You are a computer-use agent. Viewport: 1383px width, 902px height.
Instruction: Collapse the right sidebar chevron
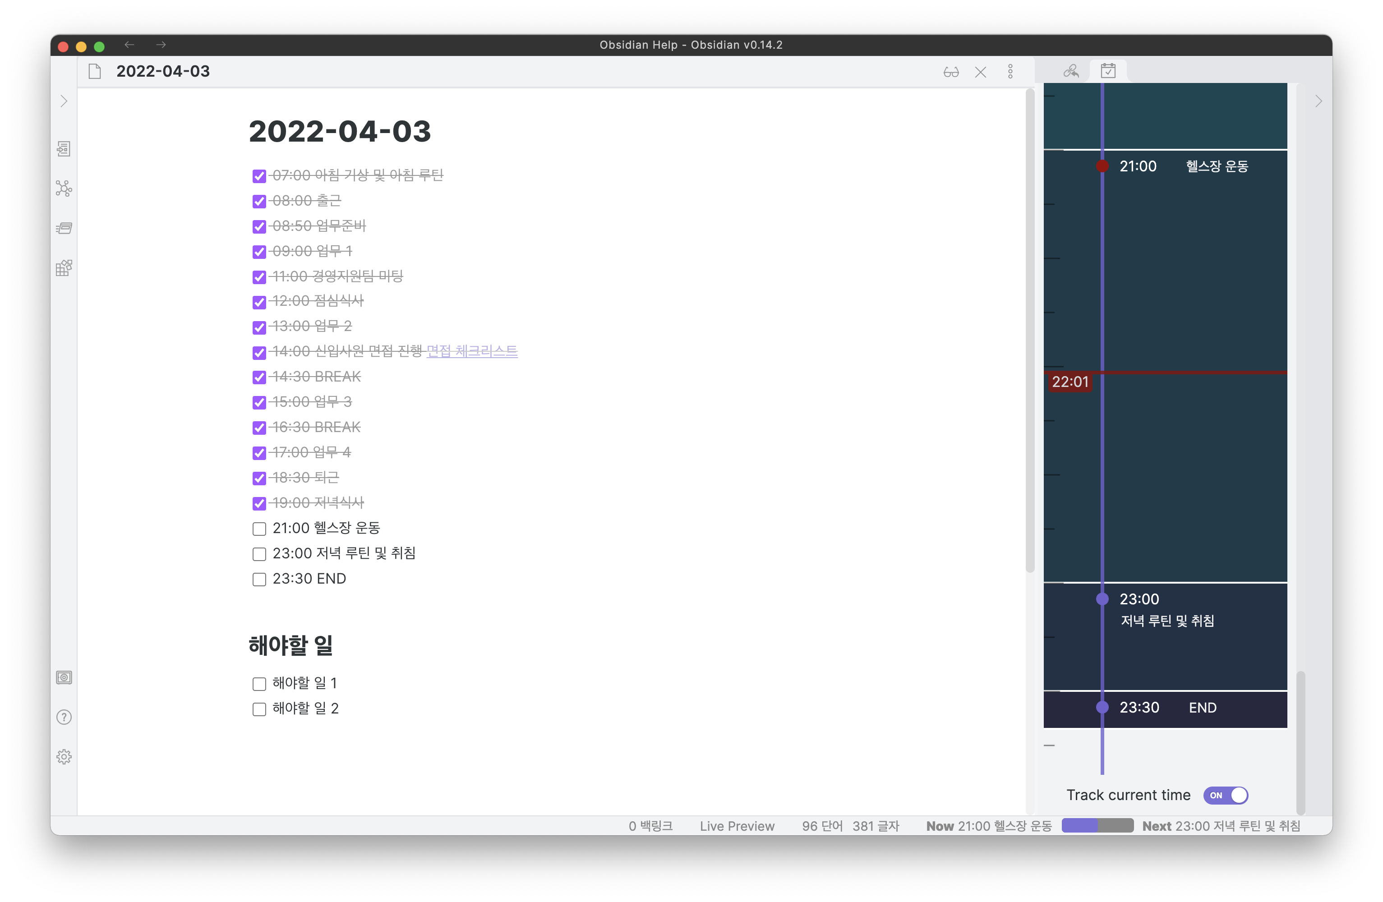click(1318, 101)
